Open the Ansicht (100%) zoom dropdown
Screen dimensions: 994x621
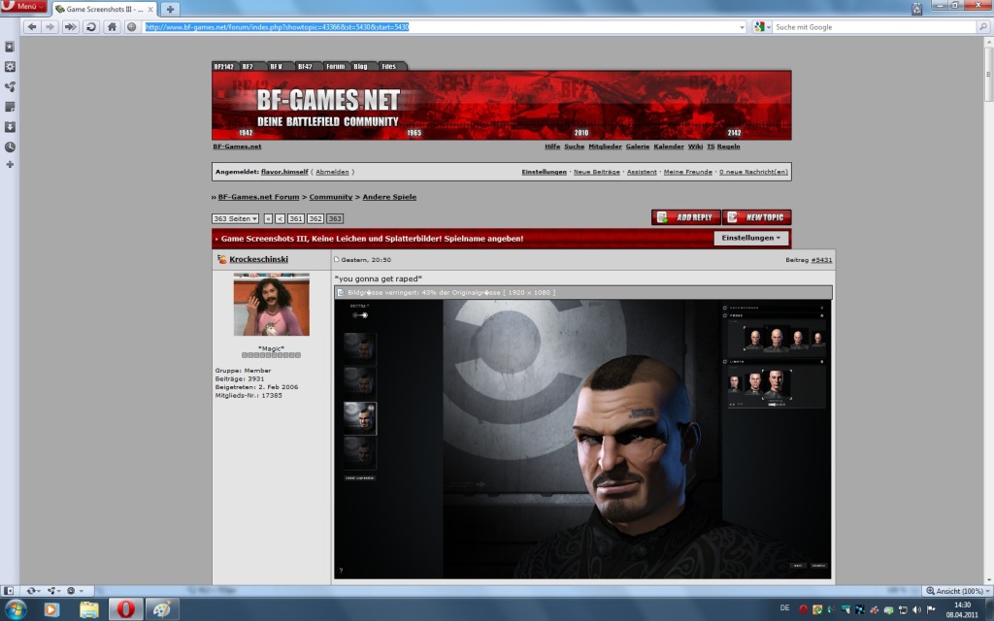coord(957,591)
